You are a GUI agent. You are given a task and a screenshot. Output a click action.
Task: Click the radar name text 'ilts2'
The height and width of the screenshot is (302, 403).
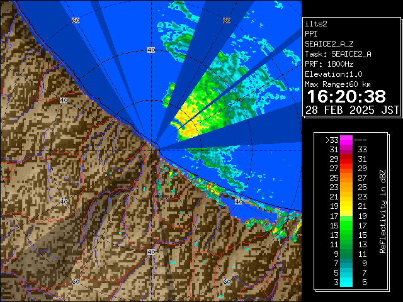[x=316, y=24]
